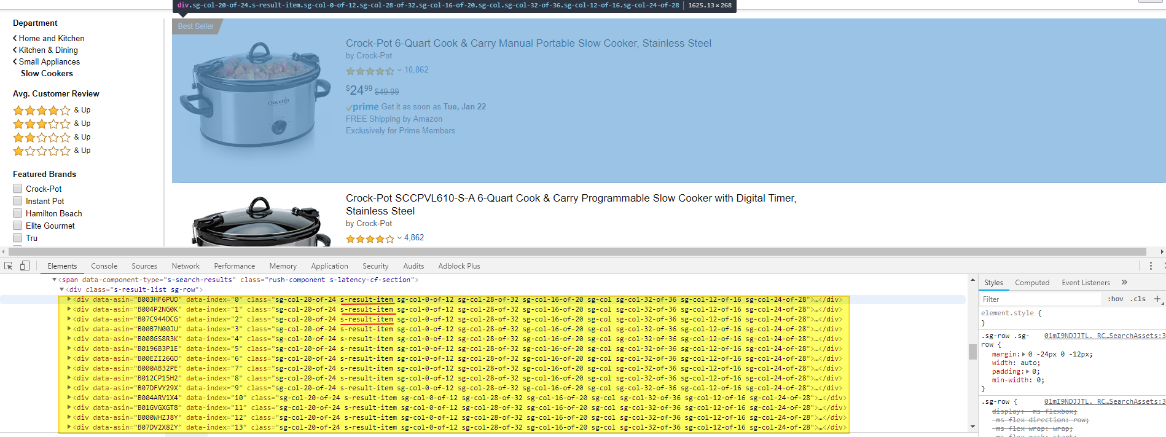Click the $24.99 price of first result
This screenshot has width=1166, height=437.
[359, 90]
